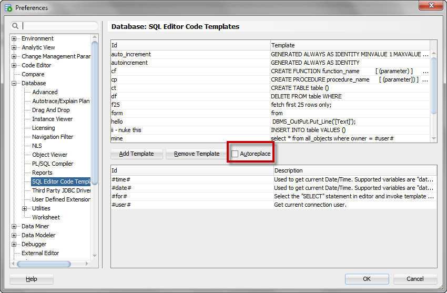
Task: Expand the Data Miner node
Action: click(x=14, y=226)
